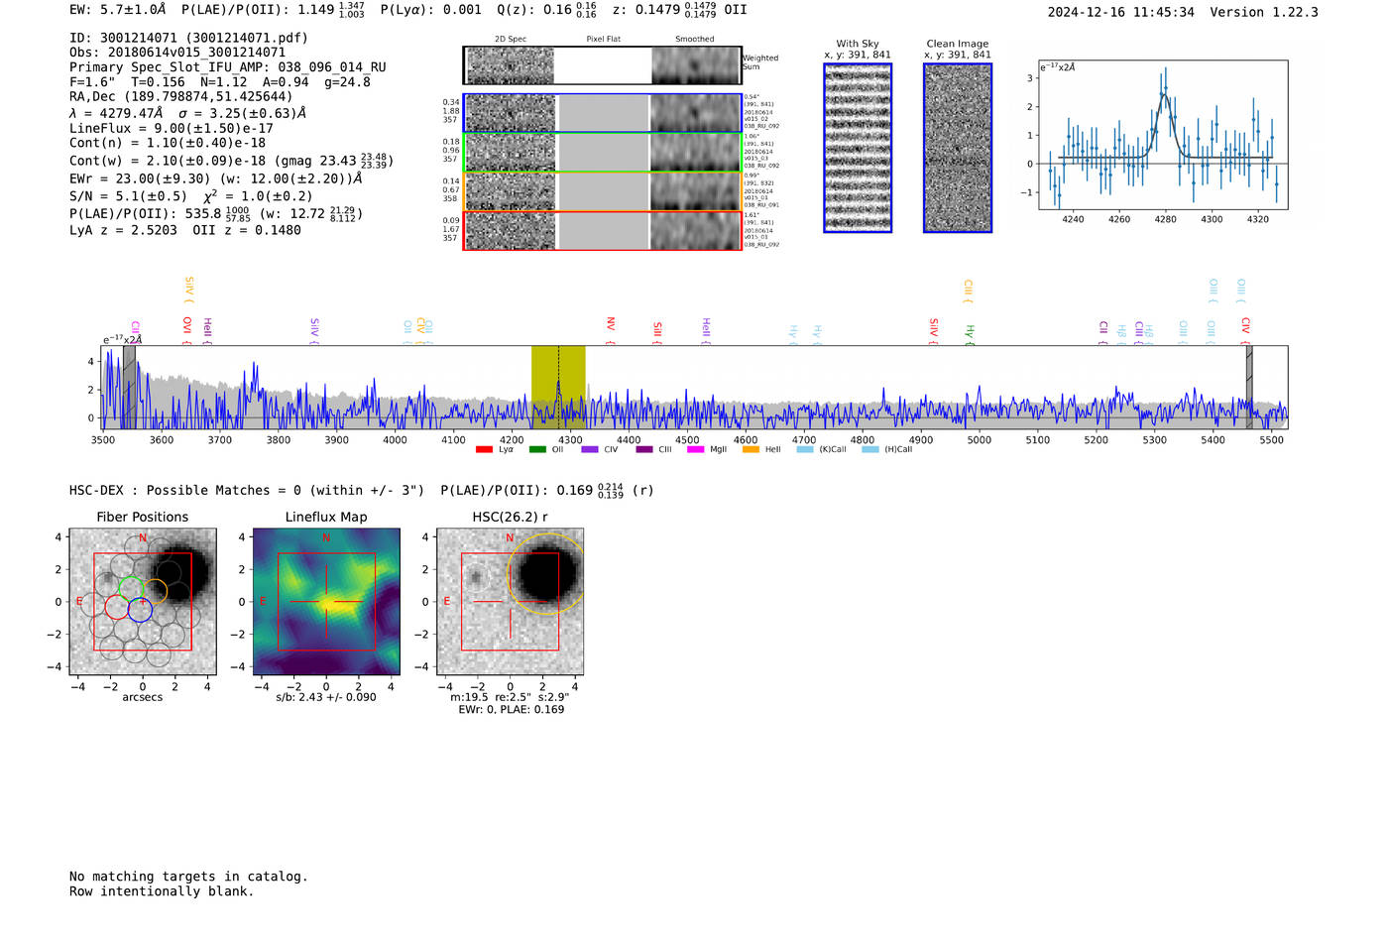This screenshot has height=945, width=1388.
Task: Click the HSC-DEX Possible Matches line
Action: click(x=362, y=490)
